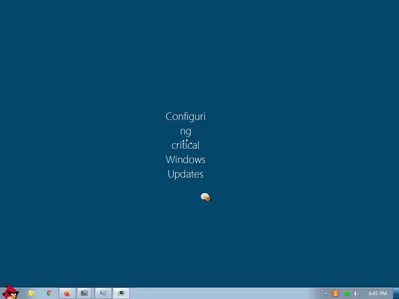Click the orange Java tray icon
Image resolution: width=399 pixels, height=299 pixels.
coord(335,294)
